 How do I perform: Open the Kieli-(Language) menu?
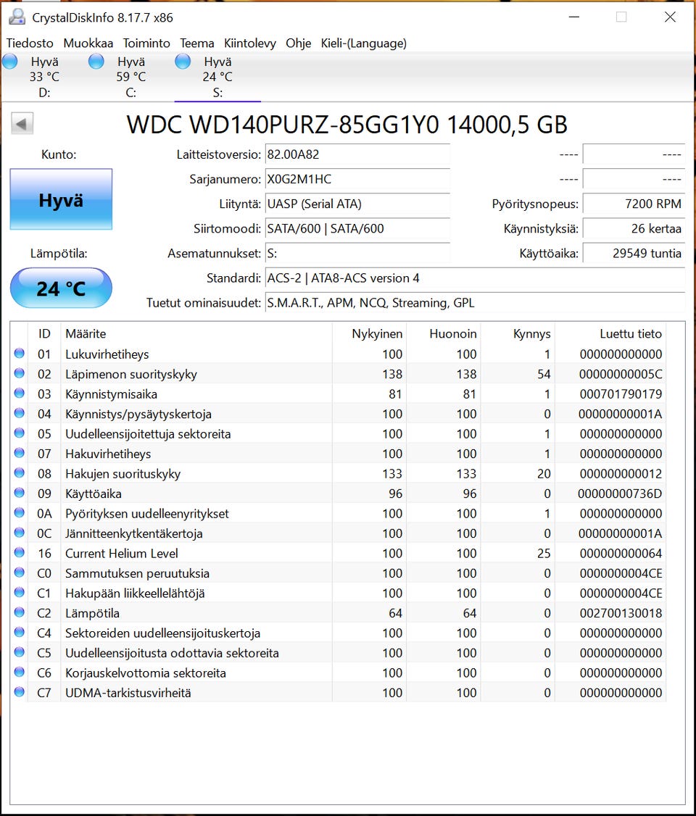coord(363,43)
